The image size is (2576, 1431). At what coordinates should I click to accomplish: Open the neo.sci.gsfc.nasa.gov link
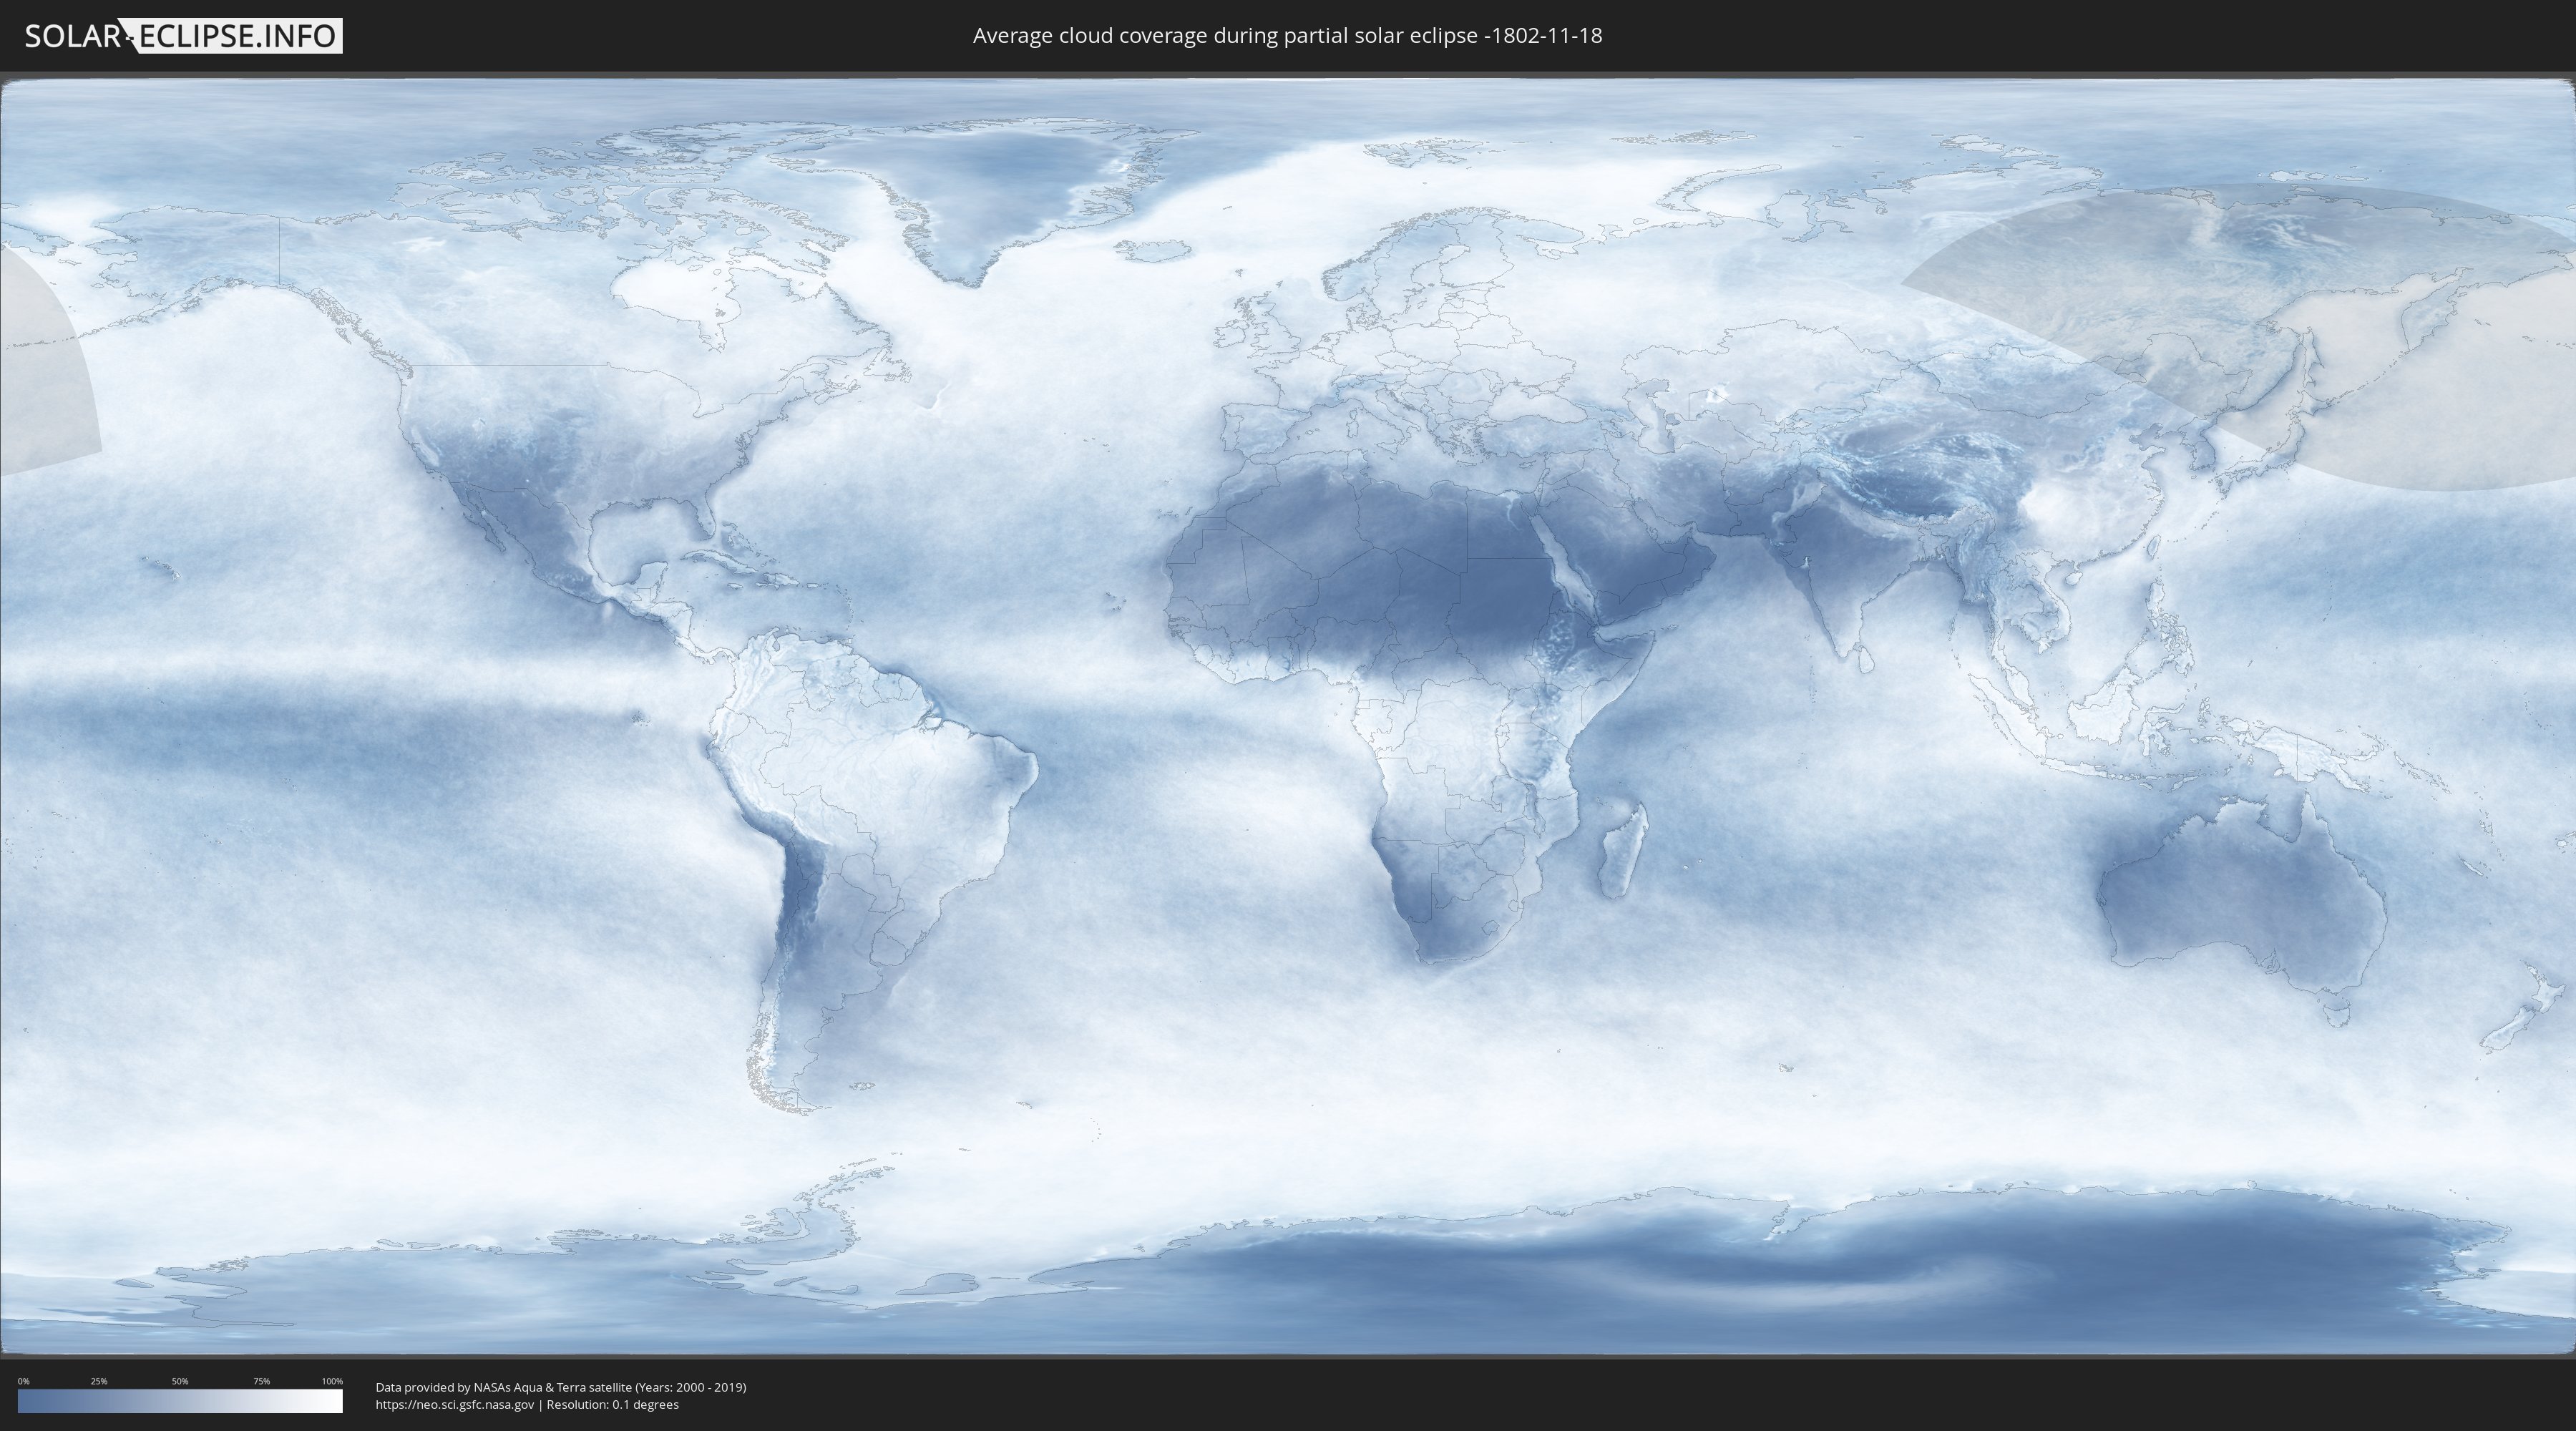pos(454,1404)
